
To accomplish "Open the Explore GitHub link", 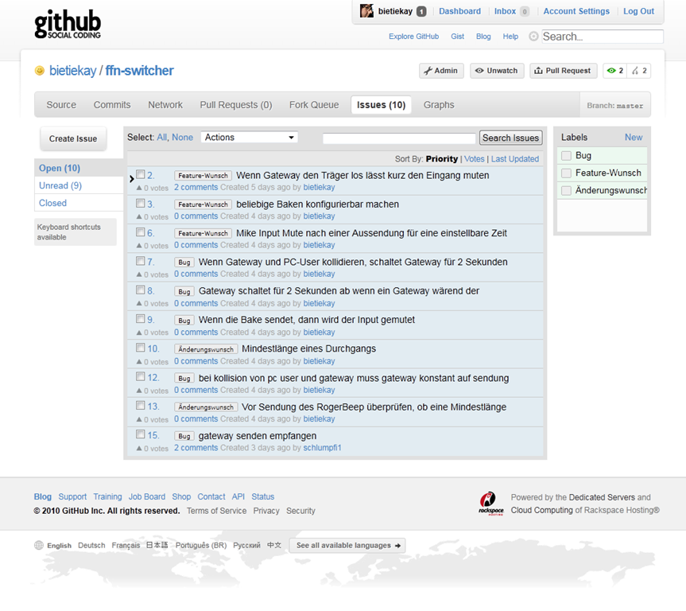I will pos(413,37).
